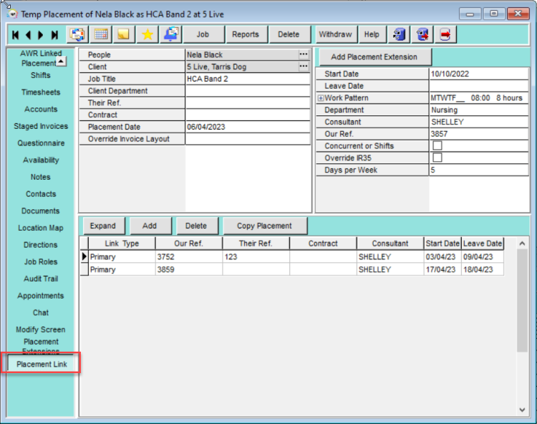The width and height of the screenshot is (537, 424).
Task: Expand the Work Pattern row
Action: pyautogui.click(x=321, y=98)
